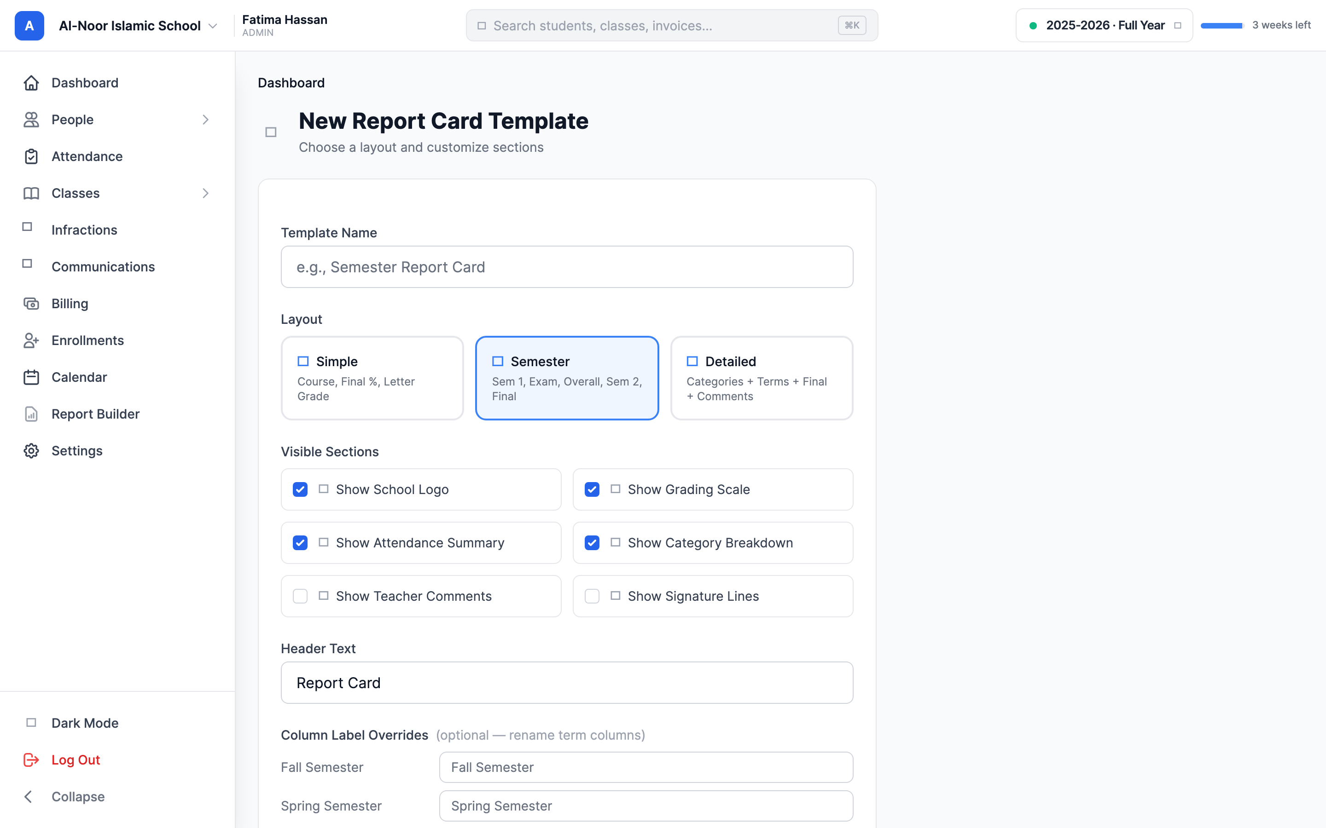Click the Classes book icon
This screenshot has height=828, width=1326.
coord(31,193)
